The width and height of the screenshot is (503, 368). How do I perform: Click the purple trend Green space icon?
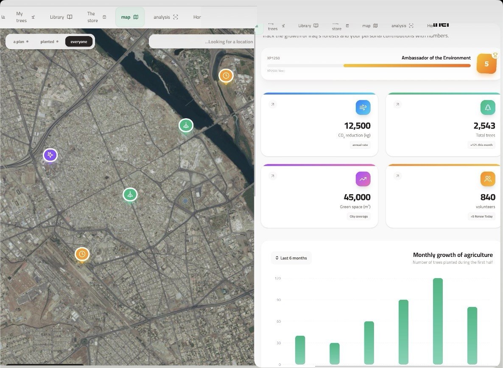click(x=363, y=179)
